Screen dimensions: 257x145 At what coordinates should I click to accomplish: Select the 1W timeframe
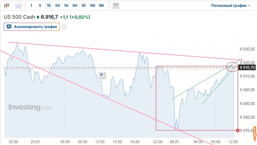pyautogui.click(x=92, y=5)
